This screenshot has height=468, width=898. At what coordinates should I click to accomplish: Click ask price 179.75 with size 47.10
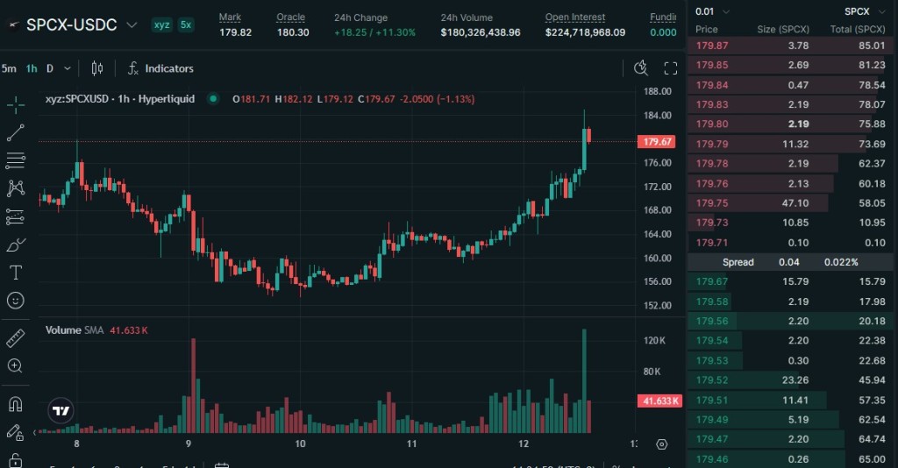tap(712, 203)
